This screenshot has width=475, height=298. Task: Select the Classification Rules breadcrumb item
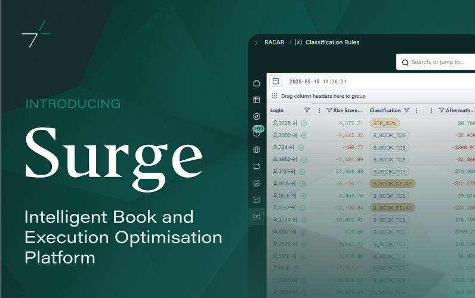click(x=332, y=43)
